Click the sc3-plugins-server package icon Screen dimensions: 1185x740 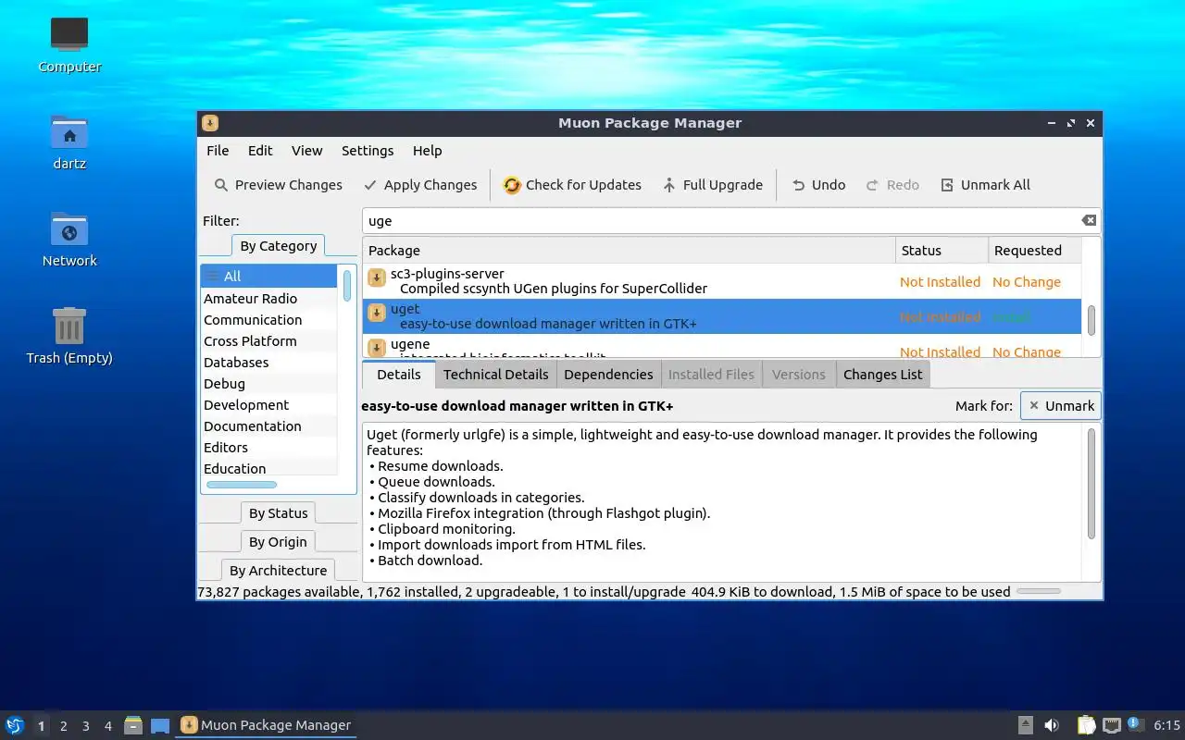tap(377, 277)
